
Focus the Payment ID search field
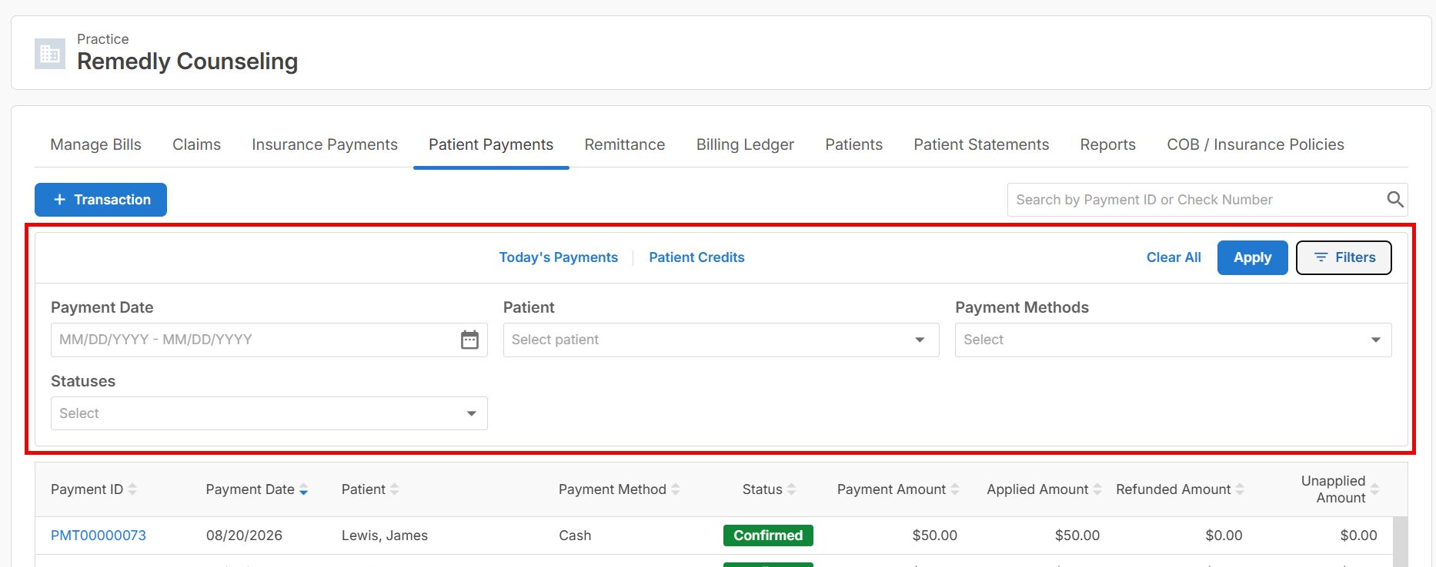[1197, 200]
